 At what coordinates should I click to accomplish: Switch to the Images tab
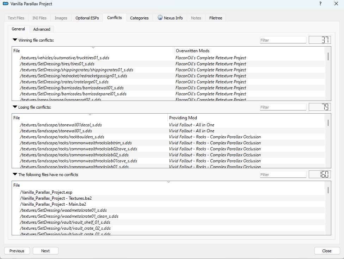point(61,18)
